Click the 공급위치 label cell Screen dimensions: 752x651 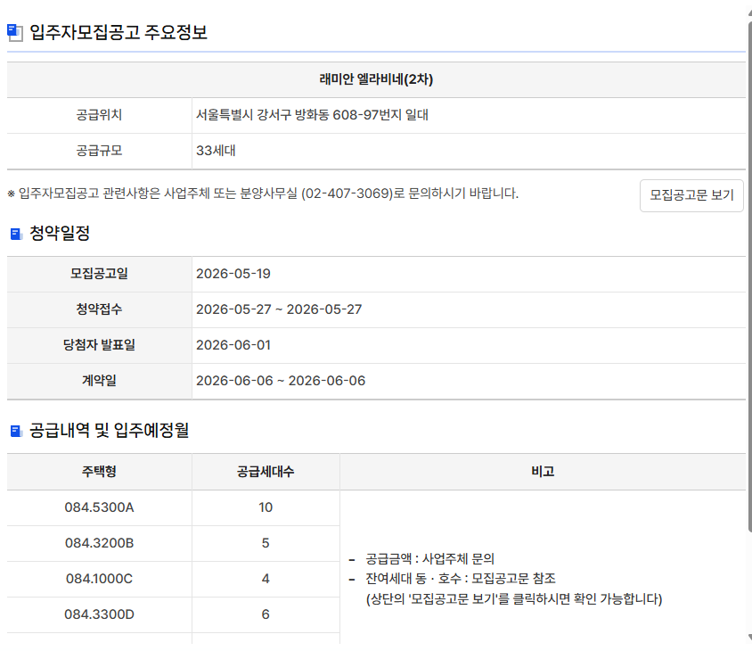[x=99, y=115]
